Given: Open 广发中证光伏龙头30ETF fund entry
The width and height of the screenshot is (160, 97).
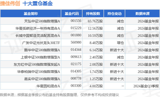Looking at the screenshot, I should (x=41, y=43).
